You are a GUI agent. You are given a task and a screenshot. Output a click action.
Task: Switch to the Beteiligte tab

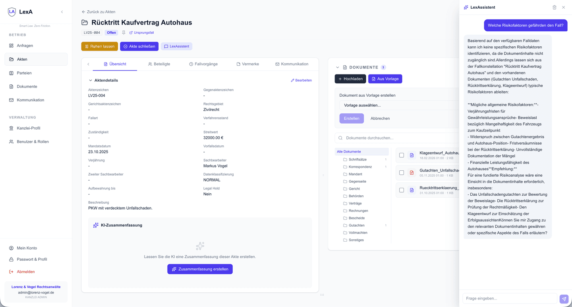point(159,64)
